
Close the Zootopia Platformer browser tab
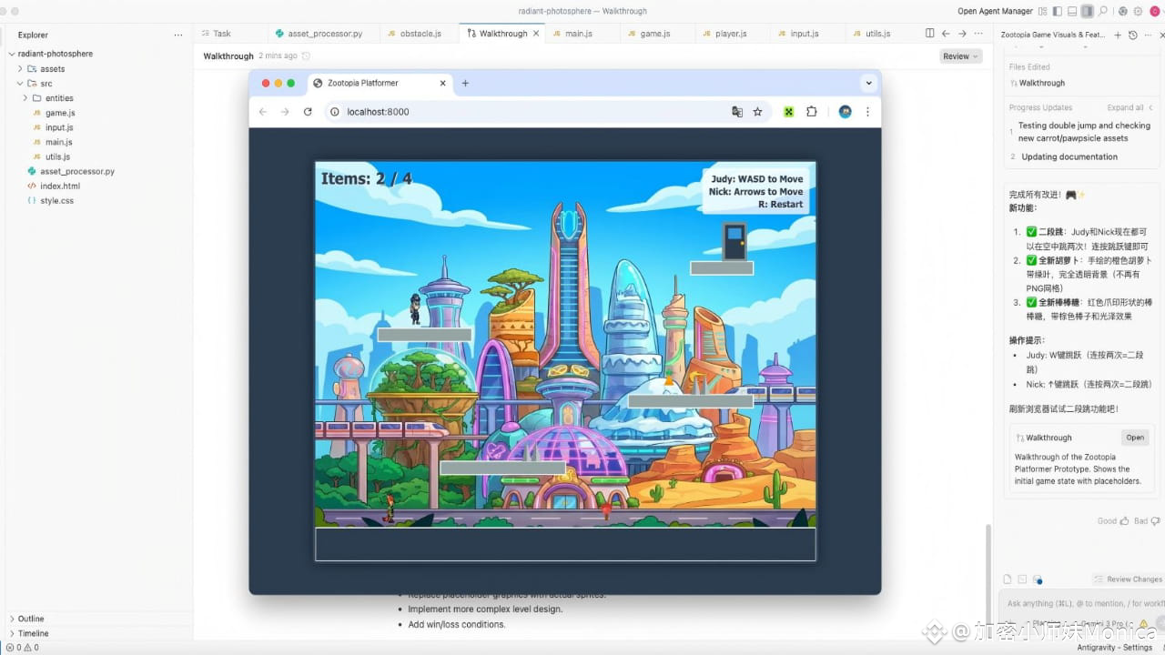(443, 83)
